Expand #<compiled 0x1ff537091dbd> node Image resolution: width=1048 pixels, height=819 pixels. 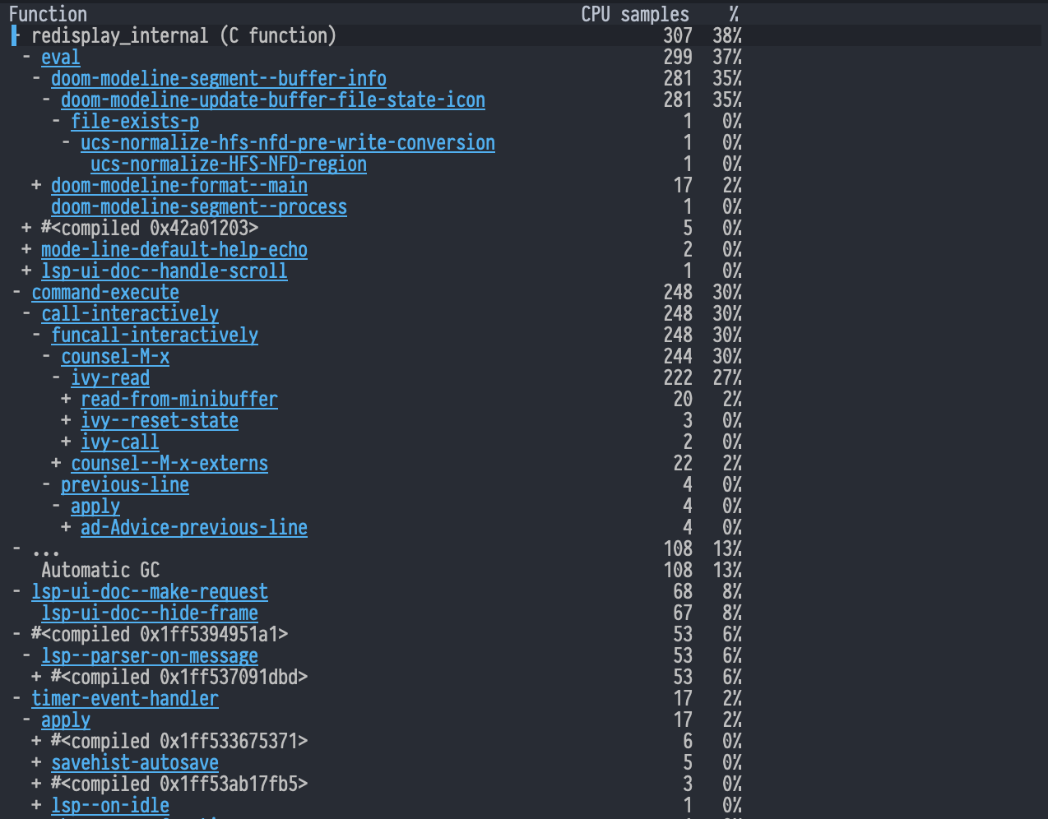36,677
